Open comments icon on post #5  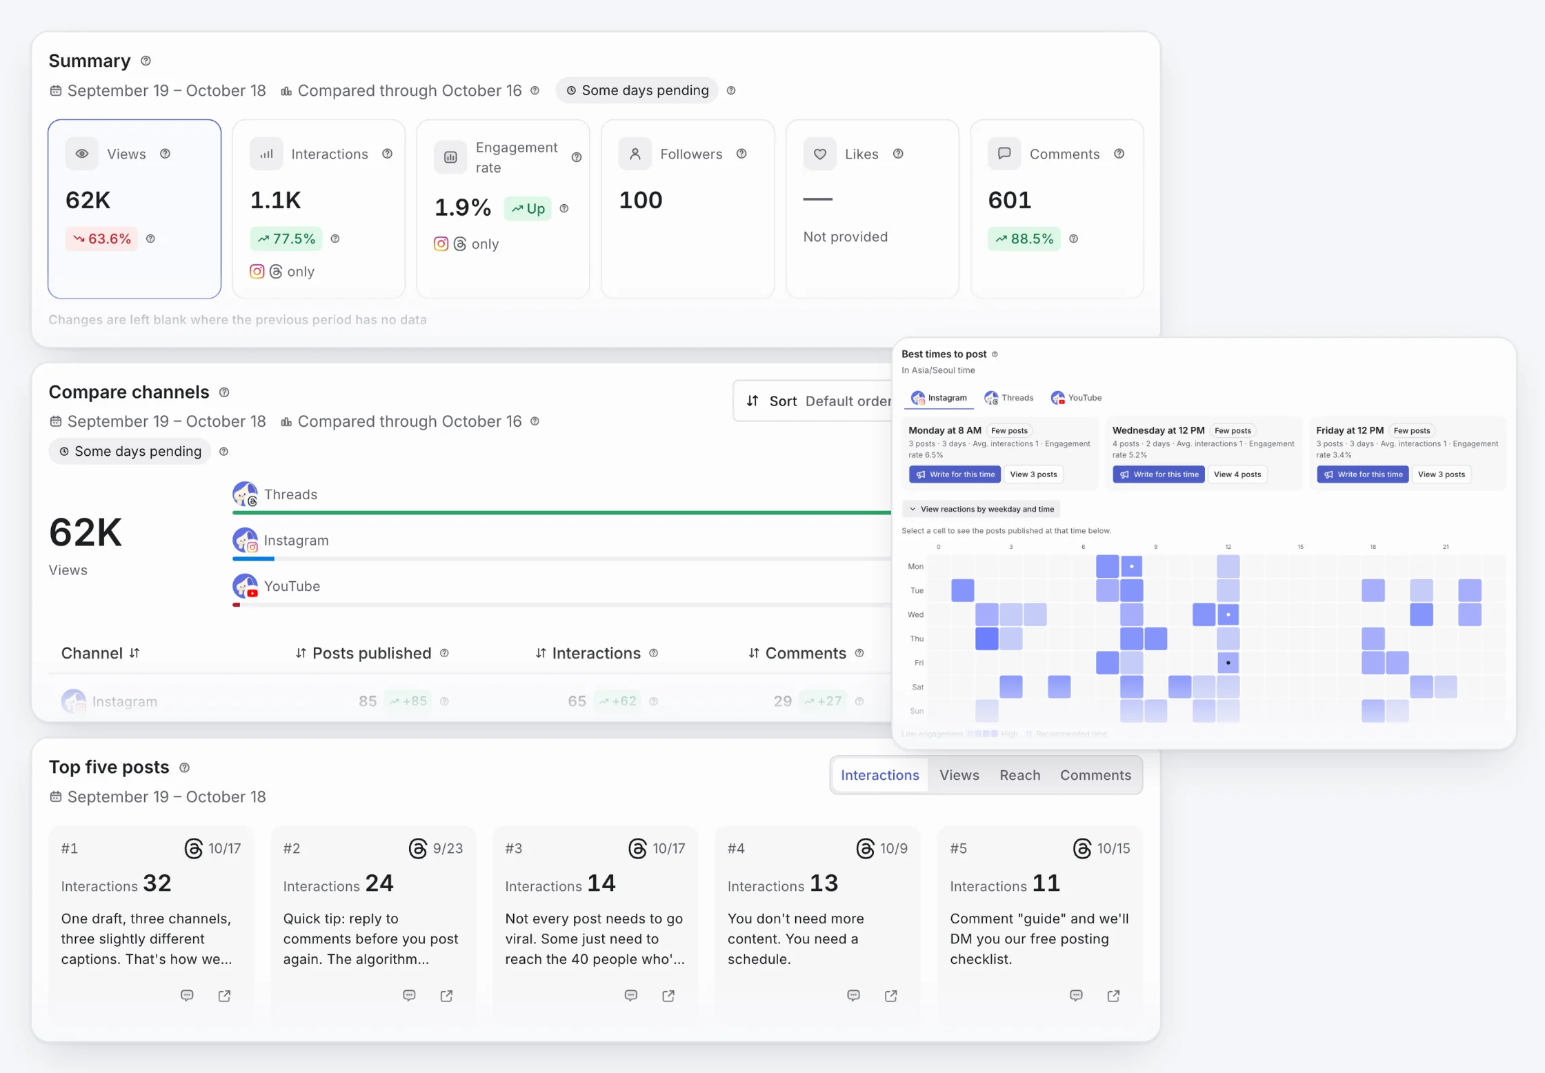pos(1076,995)
